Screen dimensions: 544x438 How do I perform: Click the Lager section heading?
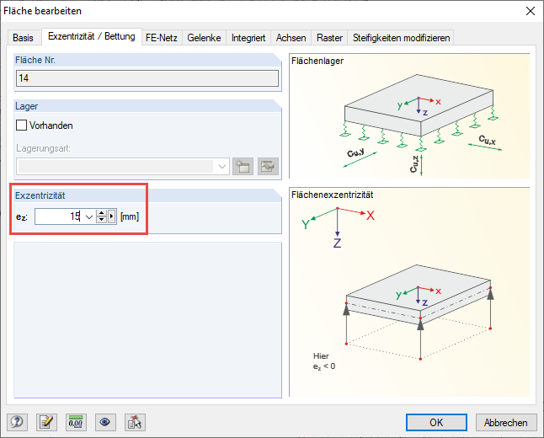[x=26, y=106]
